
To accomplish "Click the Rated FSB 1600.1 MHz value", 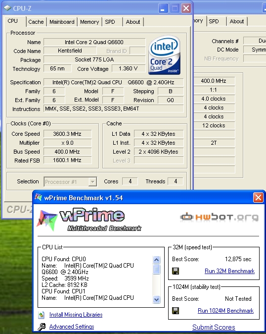I will tap(67, 161).
